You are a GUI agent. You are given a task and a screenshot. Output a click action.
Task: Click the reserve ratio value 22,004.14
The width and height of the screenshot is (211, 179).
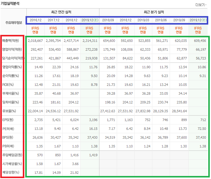pyautogui.click(x=35, y=111)
